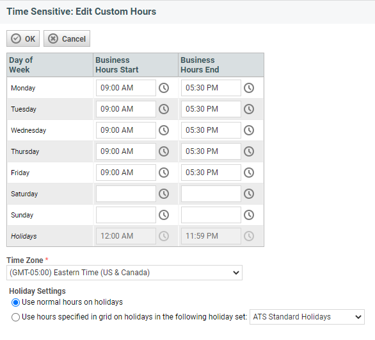Click clock icon beside Thursday start time
The width and height of the screenshot is (375, 340).
tap(164, 151)
